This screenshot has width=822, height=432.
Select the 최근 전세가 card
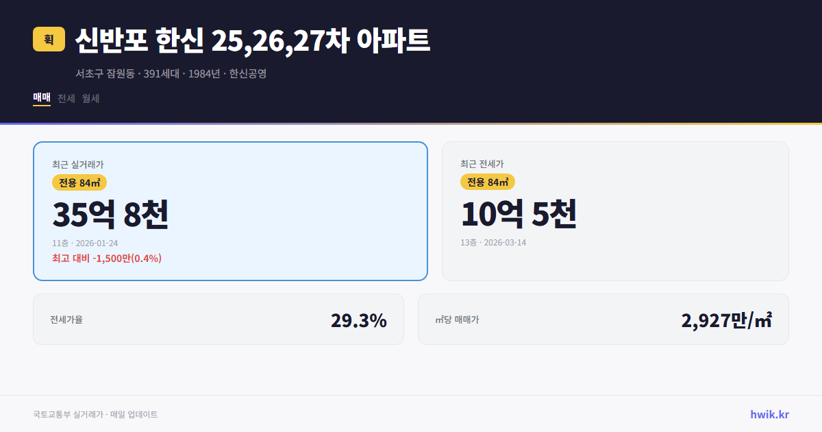(615, 211)
